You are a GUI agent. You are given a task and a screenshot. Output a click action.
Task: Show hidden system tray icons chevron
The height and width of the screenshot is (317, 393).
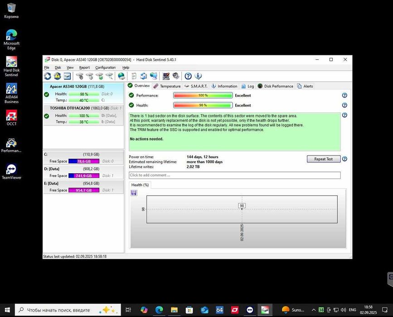pos(314,310)
